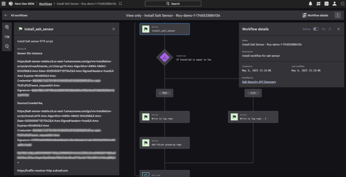
Task: Zoom out on the workflow canvas
Action: click(x=7, y=46)
